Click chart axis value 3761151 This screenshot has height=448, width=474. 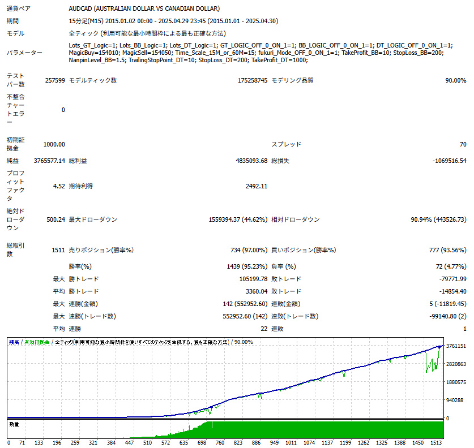coord(456,346)
